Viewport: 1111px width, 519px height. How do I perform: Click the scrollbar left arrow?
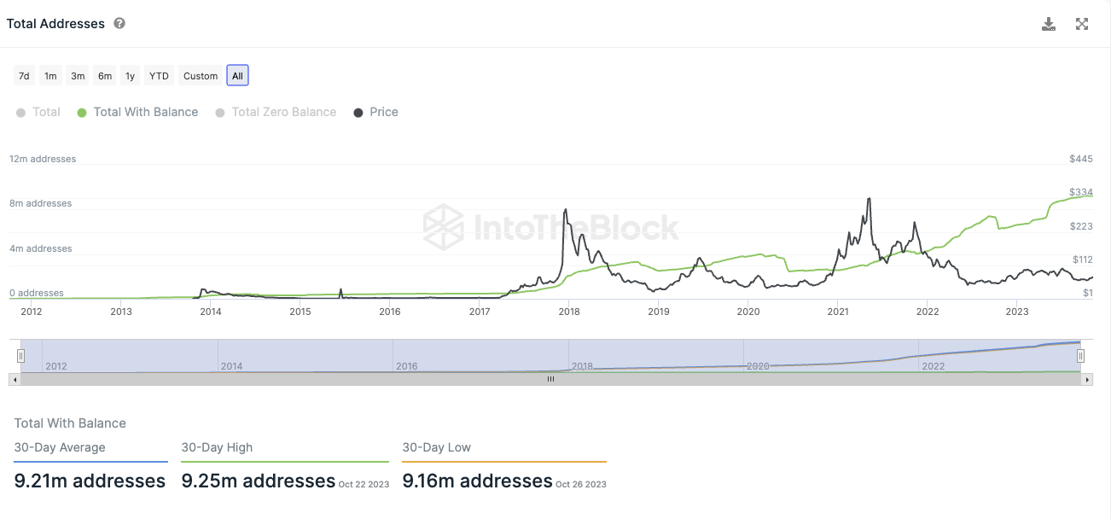tap(15, 379)
